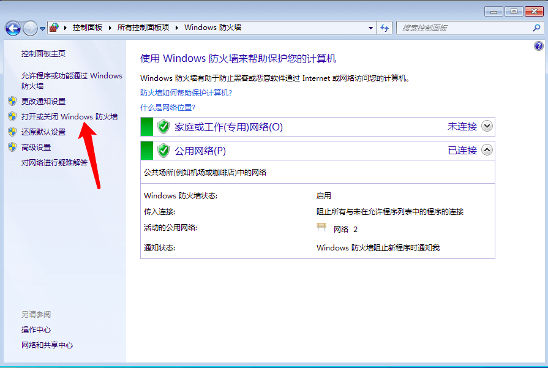
Task: Click the 未连接 status text
Action: tap(462, 126)
